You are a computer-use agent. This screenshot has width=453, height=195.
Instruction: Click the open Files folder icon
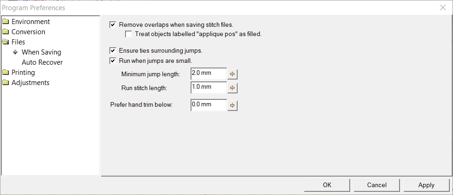pos(6,42)
